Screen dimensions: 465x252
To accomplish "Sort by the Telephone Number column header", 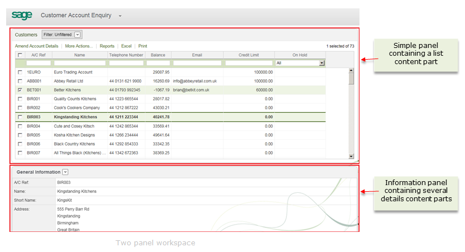I will [126, 55].
